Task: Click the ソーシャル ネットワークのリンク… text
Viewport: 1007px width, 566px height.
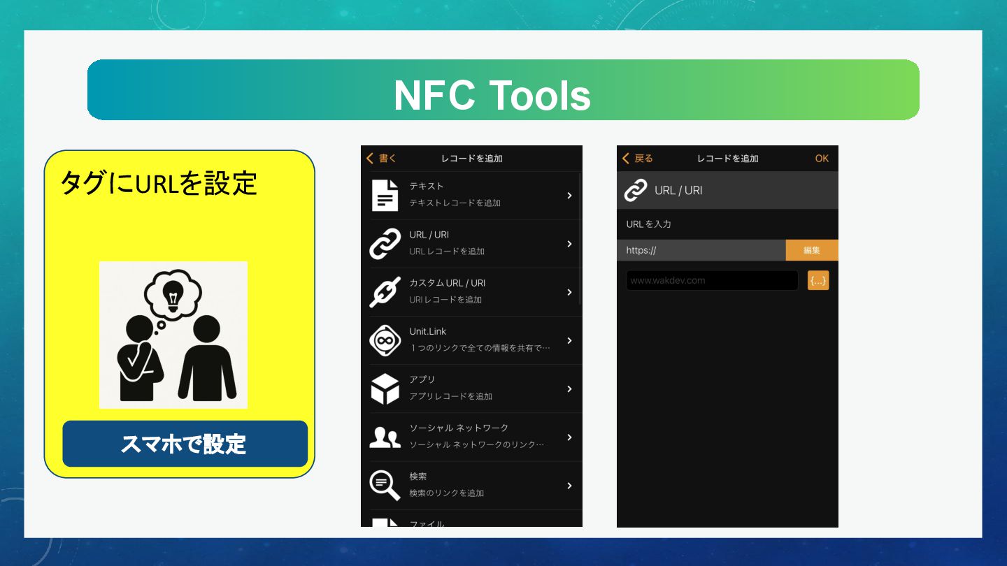Action: tap(476, 444)
